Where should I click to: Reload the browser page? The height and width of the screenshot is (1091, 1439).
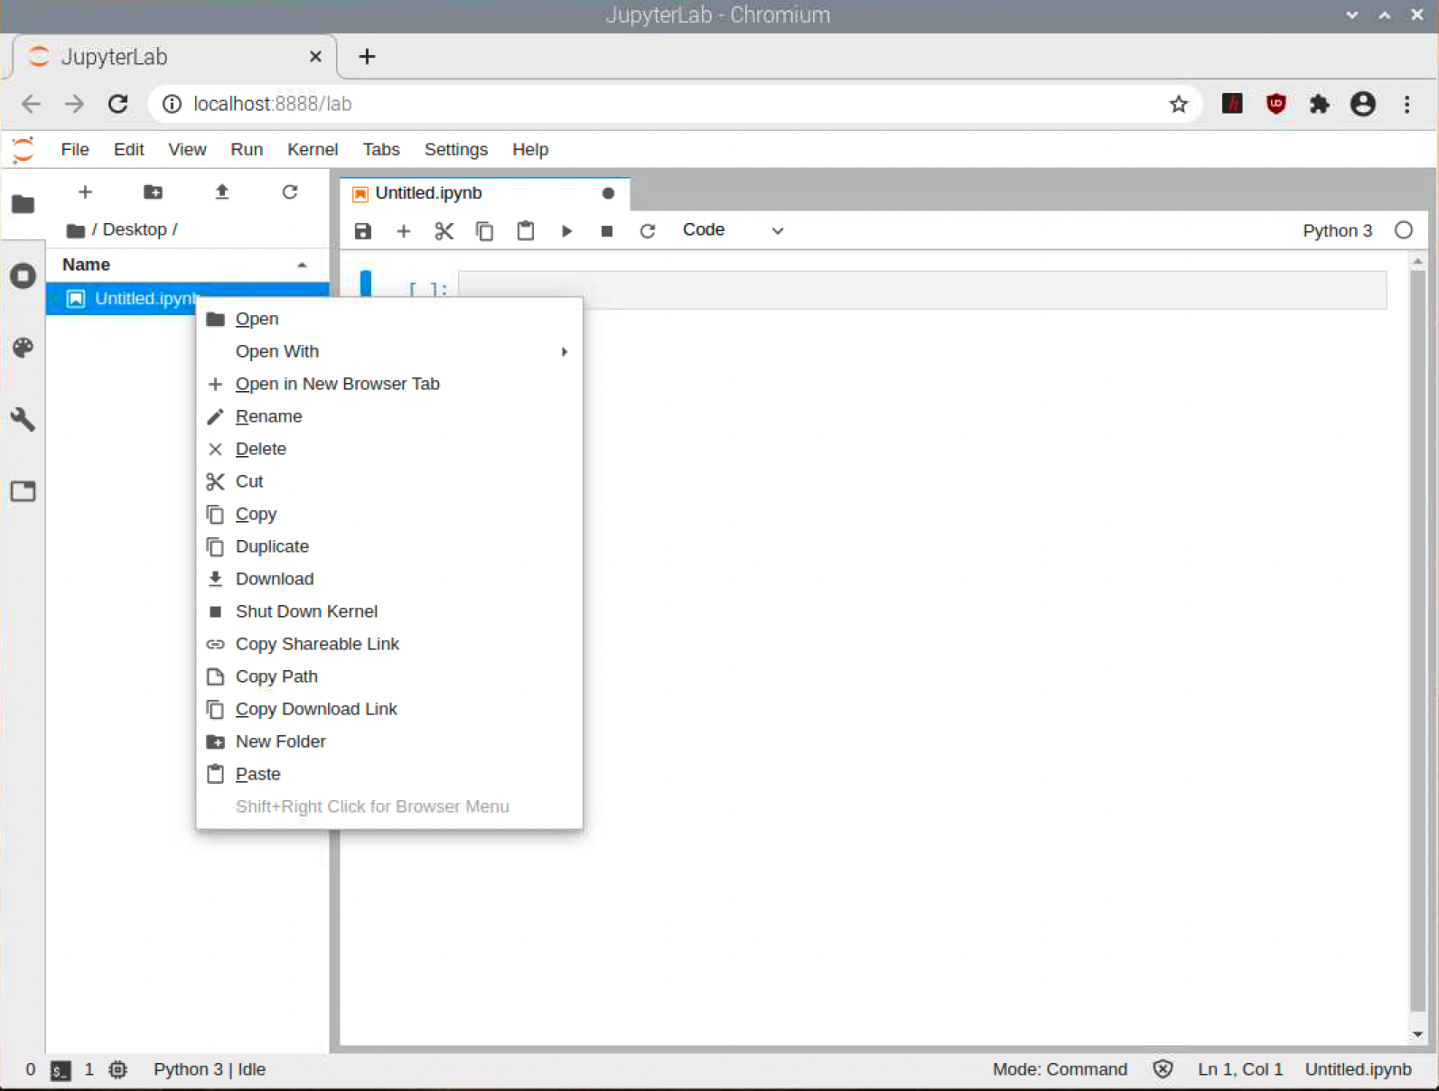point(117,104)
